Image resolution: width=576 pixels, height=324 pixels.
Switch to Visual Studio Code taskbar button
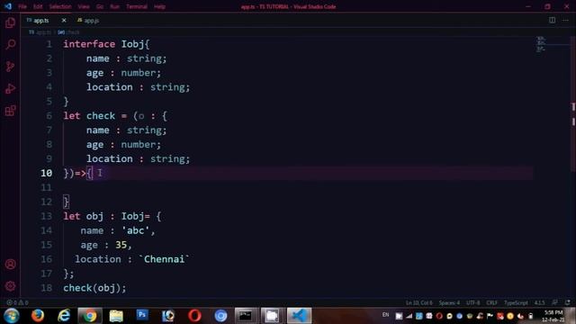pos(299,316)
